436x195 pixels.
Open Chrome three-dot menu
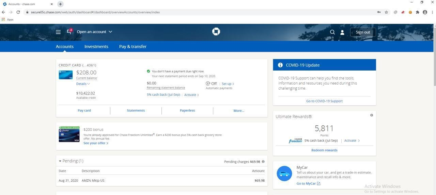432,12
